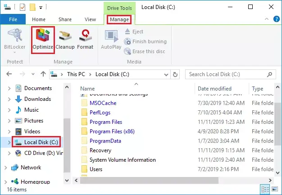The image size is (282, 195).
Task: Click Local Disk (C:) in the address breadcrumb
Action: click(x=112, y=74)
